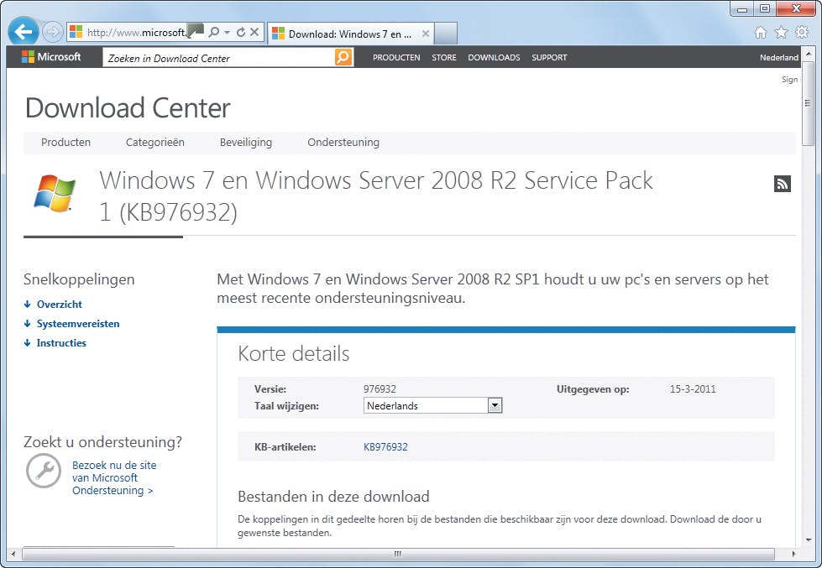Image resolution: width=822 pixels, height=568 pixels.
Task: Click the browser Back arrow button
Action: coord(24,33)
